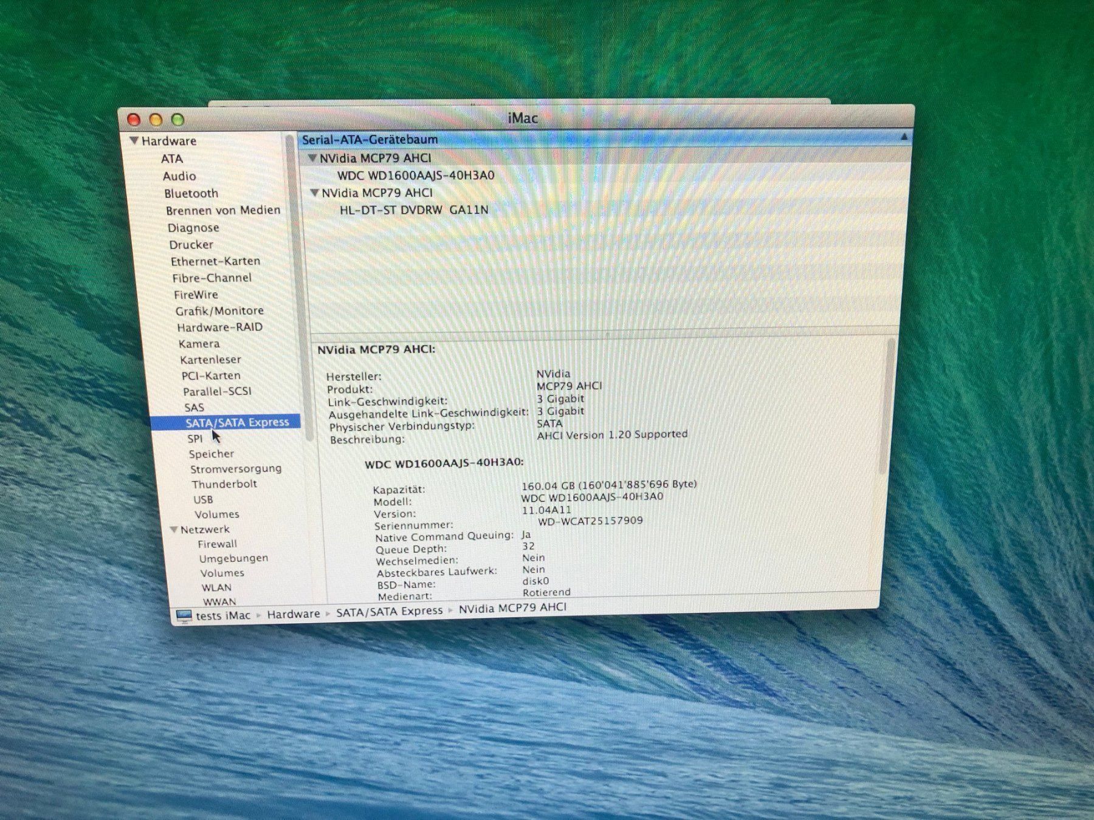
Task: Select SAS in the sidebar
Action: pyautogui.click(x=194, y=407)
